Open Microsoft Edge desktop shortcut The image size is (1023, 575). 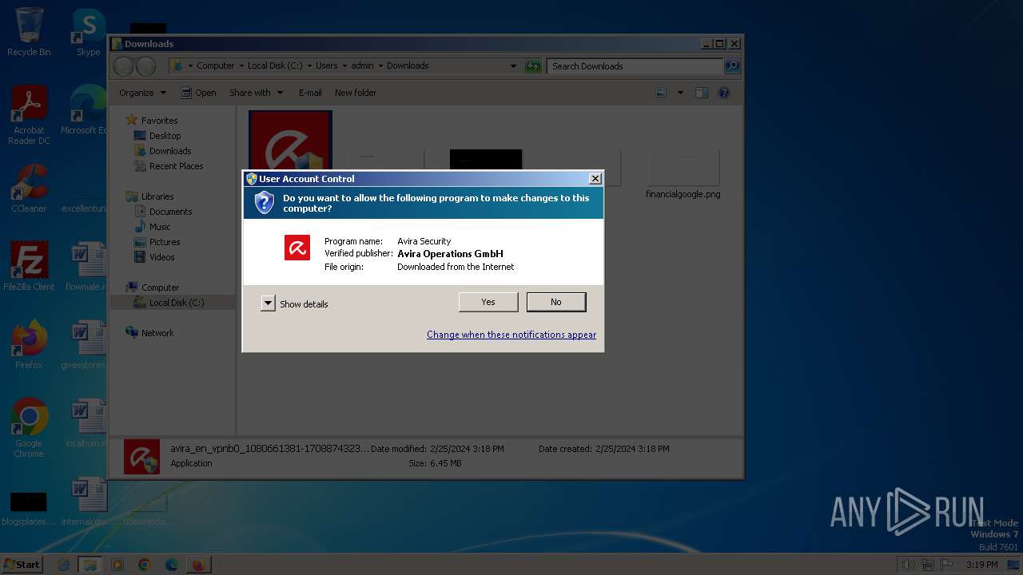[86, 110]
